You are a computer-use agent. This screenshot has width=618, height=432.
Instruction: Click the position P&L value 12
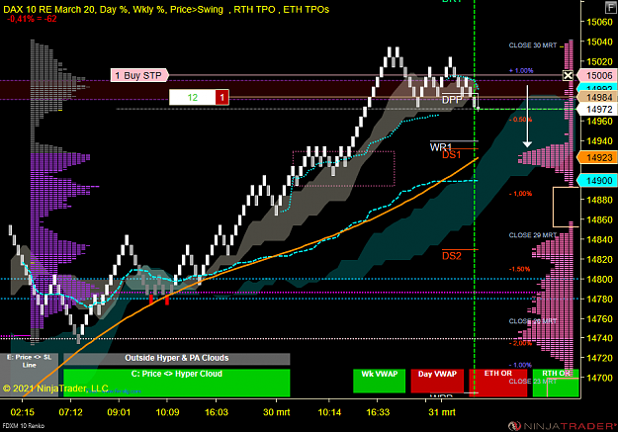tap(193, 97)
